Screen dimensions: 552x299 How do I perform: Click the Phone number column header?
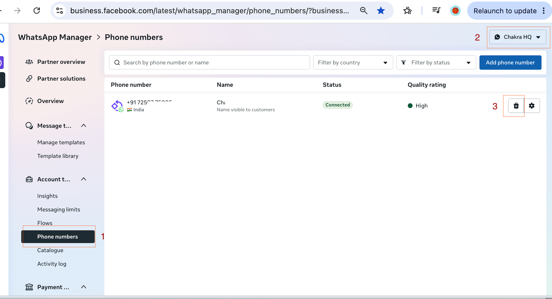[x=131, y=85]
